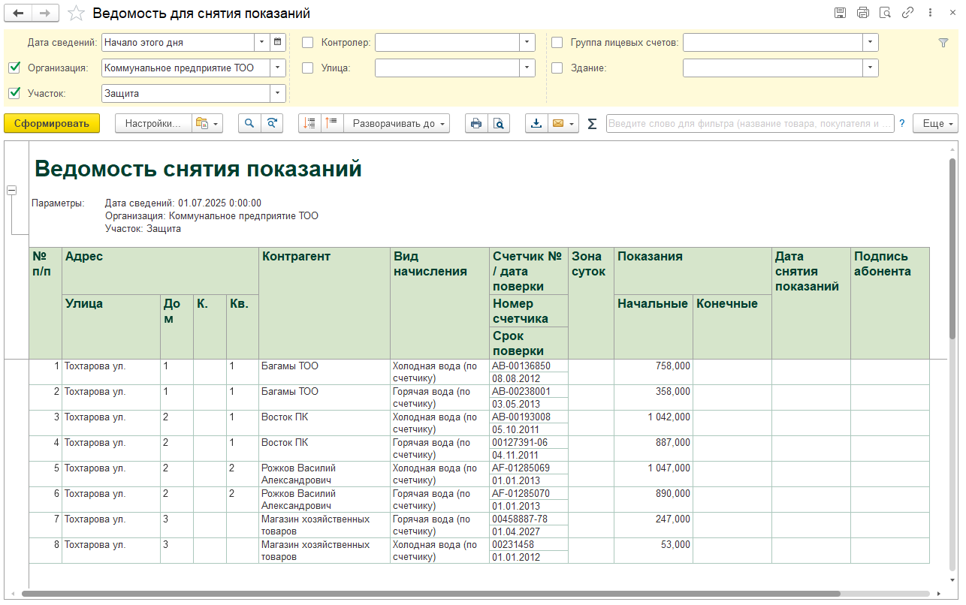
Task: Save the report to file with download icon
Action: tap(536, 124)
